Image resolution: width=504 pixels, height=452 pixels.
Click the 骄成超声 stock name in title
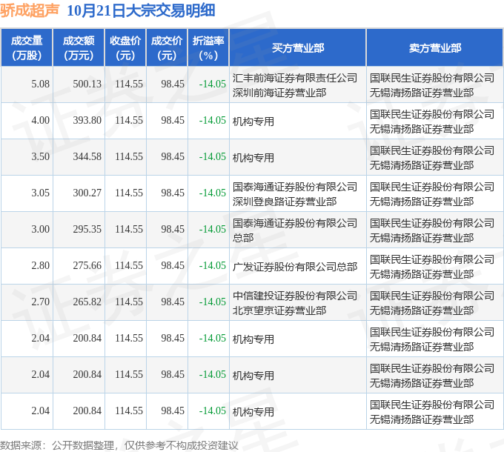coord(29,10)
